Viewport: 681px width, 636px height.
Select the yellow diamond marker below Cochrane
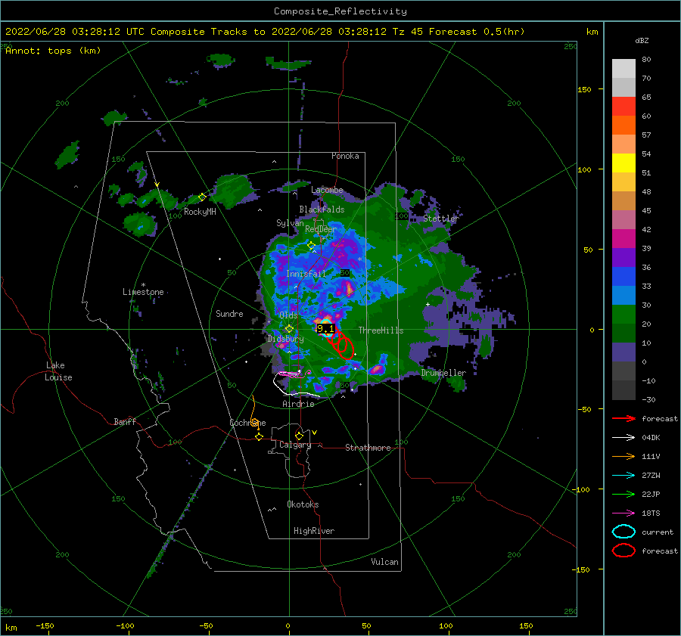point(260,437)
